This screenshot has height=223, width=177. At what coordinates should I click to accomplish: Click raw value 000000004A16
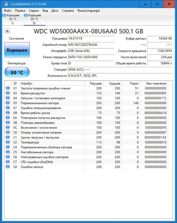coord(155,113)
